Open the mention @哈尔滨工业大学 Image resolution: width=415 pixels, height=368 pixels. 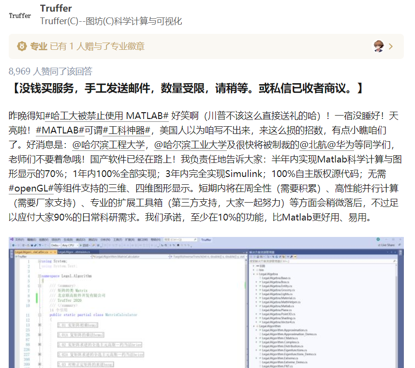click(190, 145)
